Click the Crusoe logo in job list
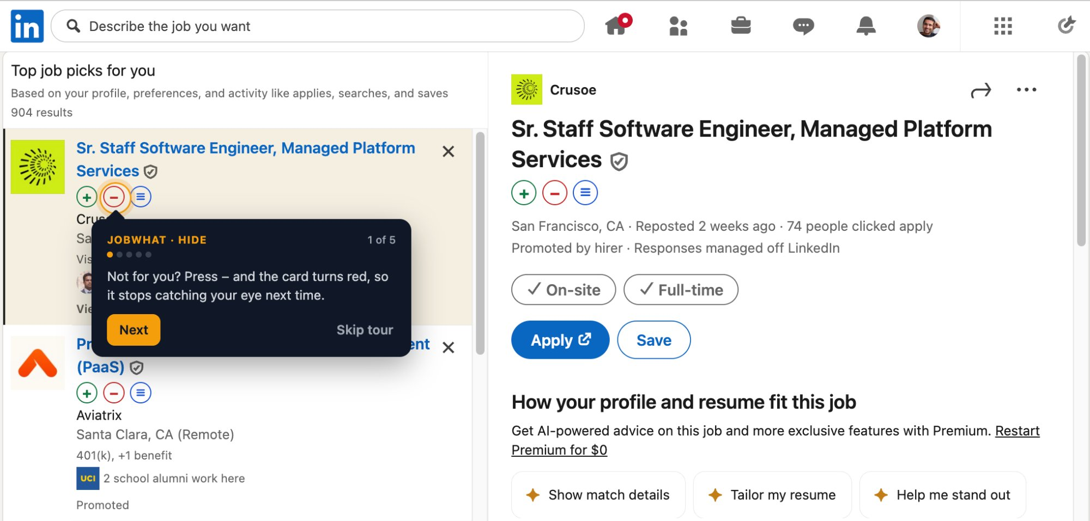This screenshot has width=1090, height=521. coord(38,167)
